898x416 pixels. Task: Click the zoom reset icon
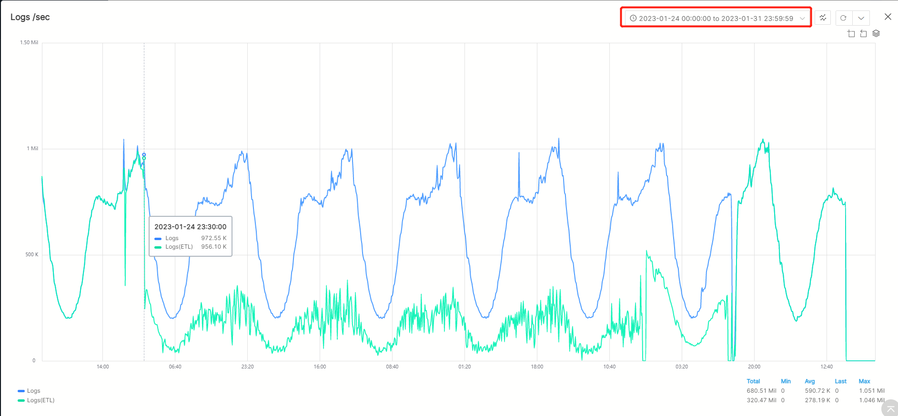click(x=863, y=33)
